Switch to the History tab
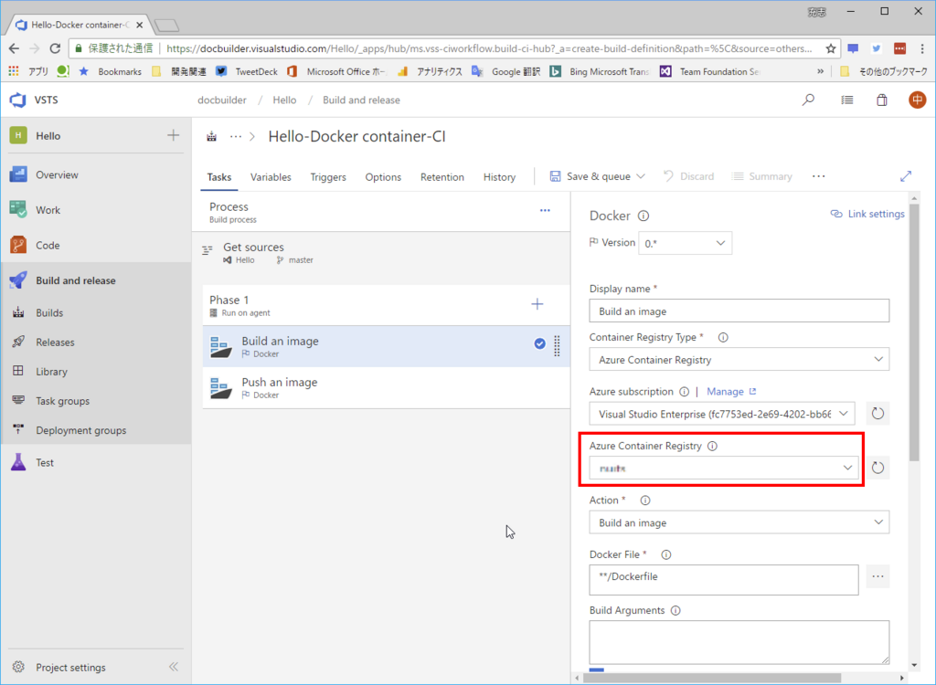 (499, 177)
